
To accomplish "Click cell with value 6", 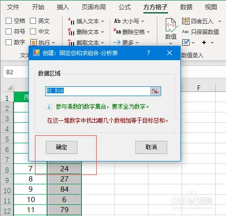I will coord(64,200).
